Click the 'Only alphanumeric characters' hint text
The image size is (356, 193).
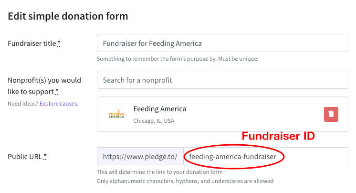(185, 181)
